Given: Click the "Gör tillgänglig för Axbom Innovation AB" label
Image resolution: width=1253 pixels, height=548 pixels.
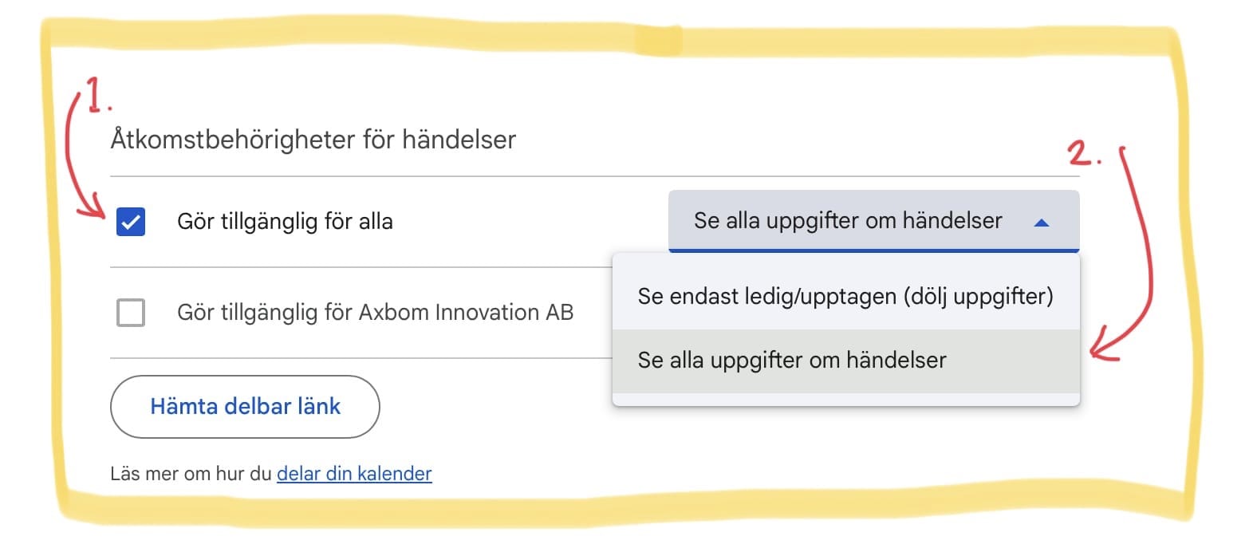Looking at the screenshot, I should [x=375, y=313].
